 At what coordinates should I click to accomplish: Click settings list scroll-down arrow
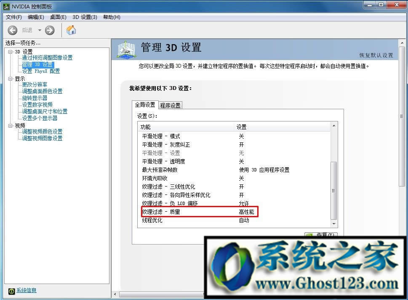coord(334,224)
